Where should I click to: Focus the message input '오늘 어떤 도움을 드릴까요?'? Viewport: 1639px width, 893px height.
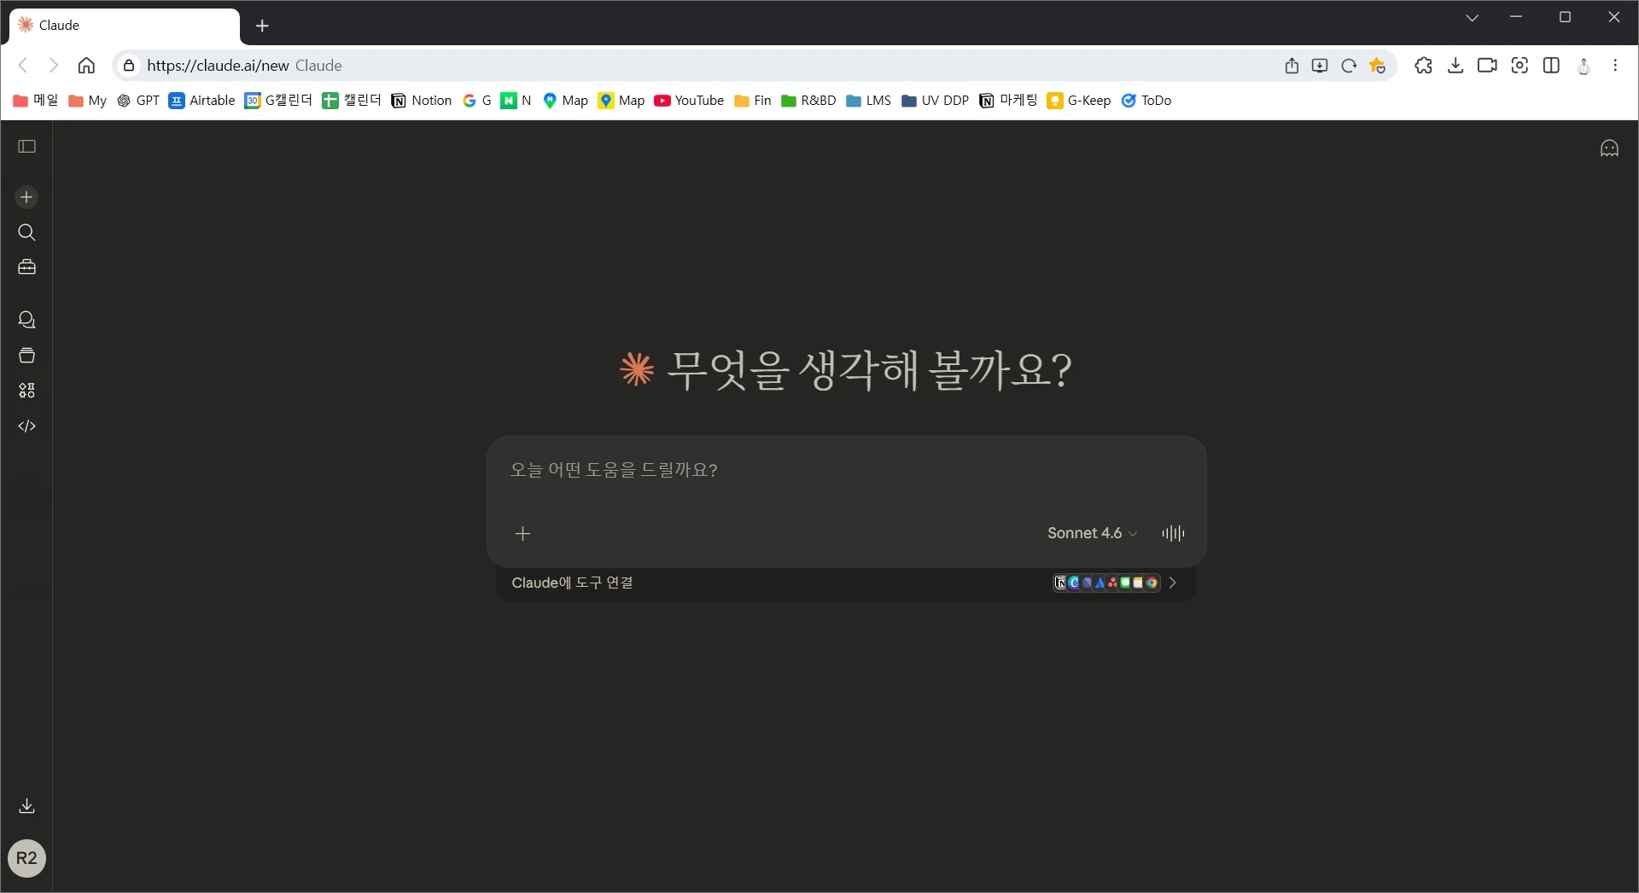coord(845,470)
